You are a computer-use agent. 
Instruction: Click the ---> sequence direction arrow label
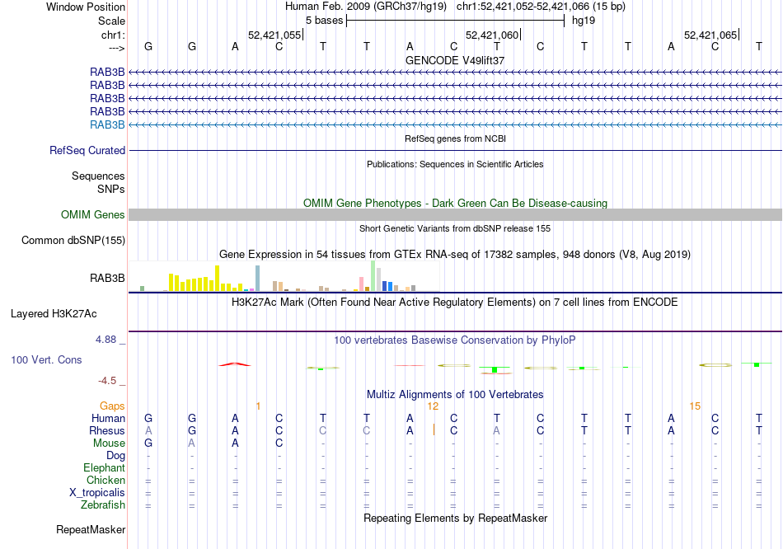(x=117, y=48)
